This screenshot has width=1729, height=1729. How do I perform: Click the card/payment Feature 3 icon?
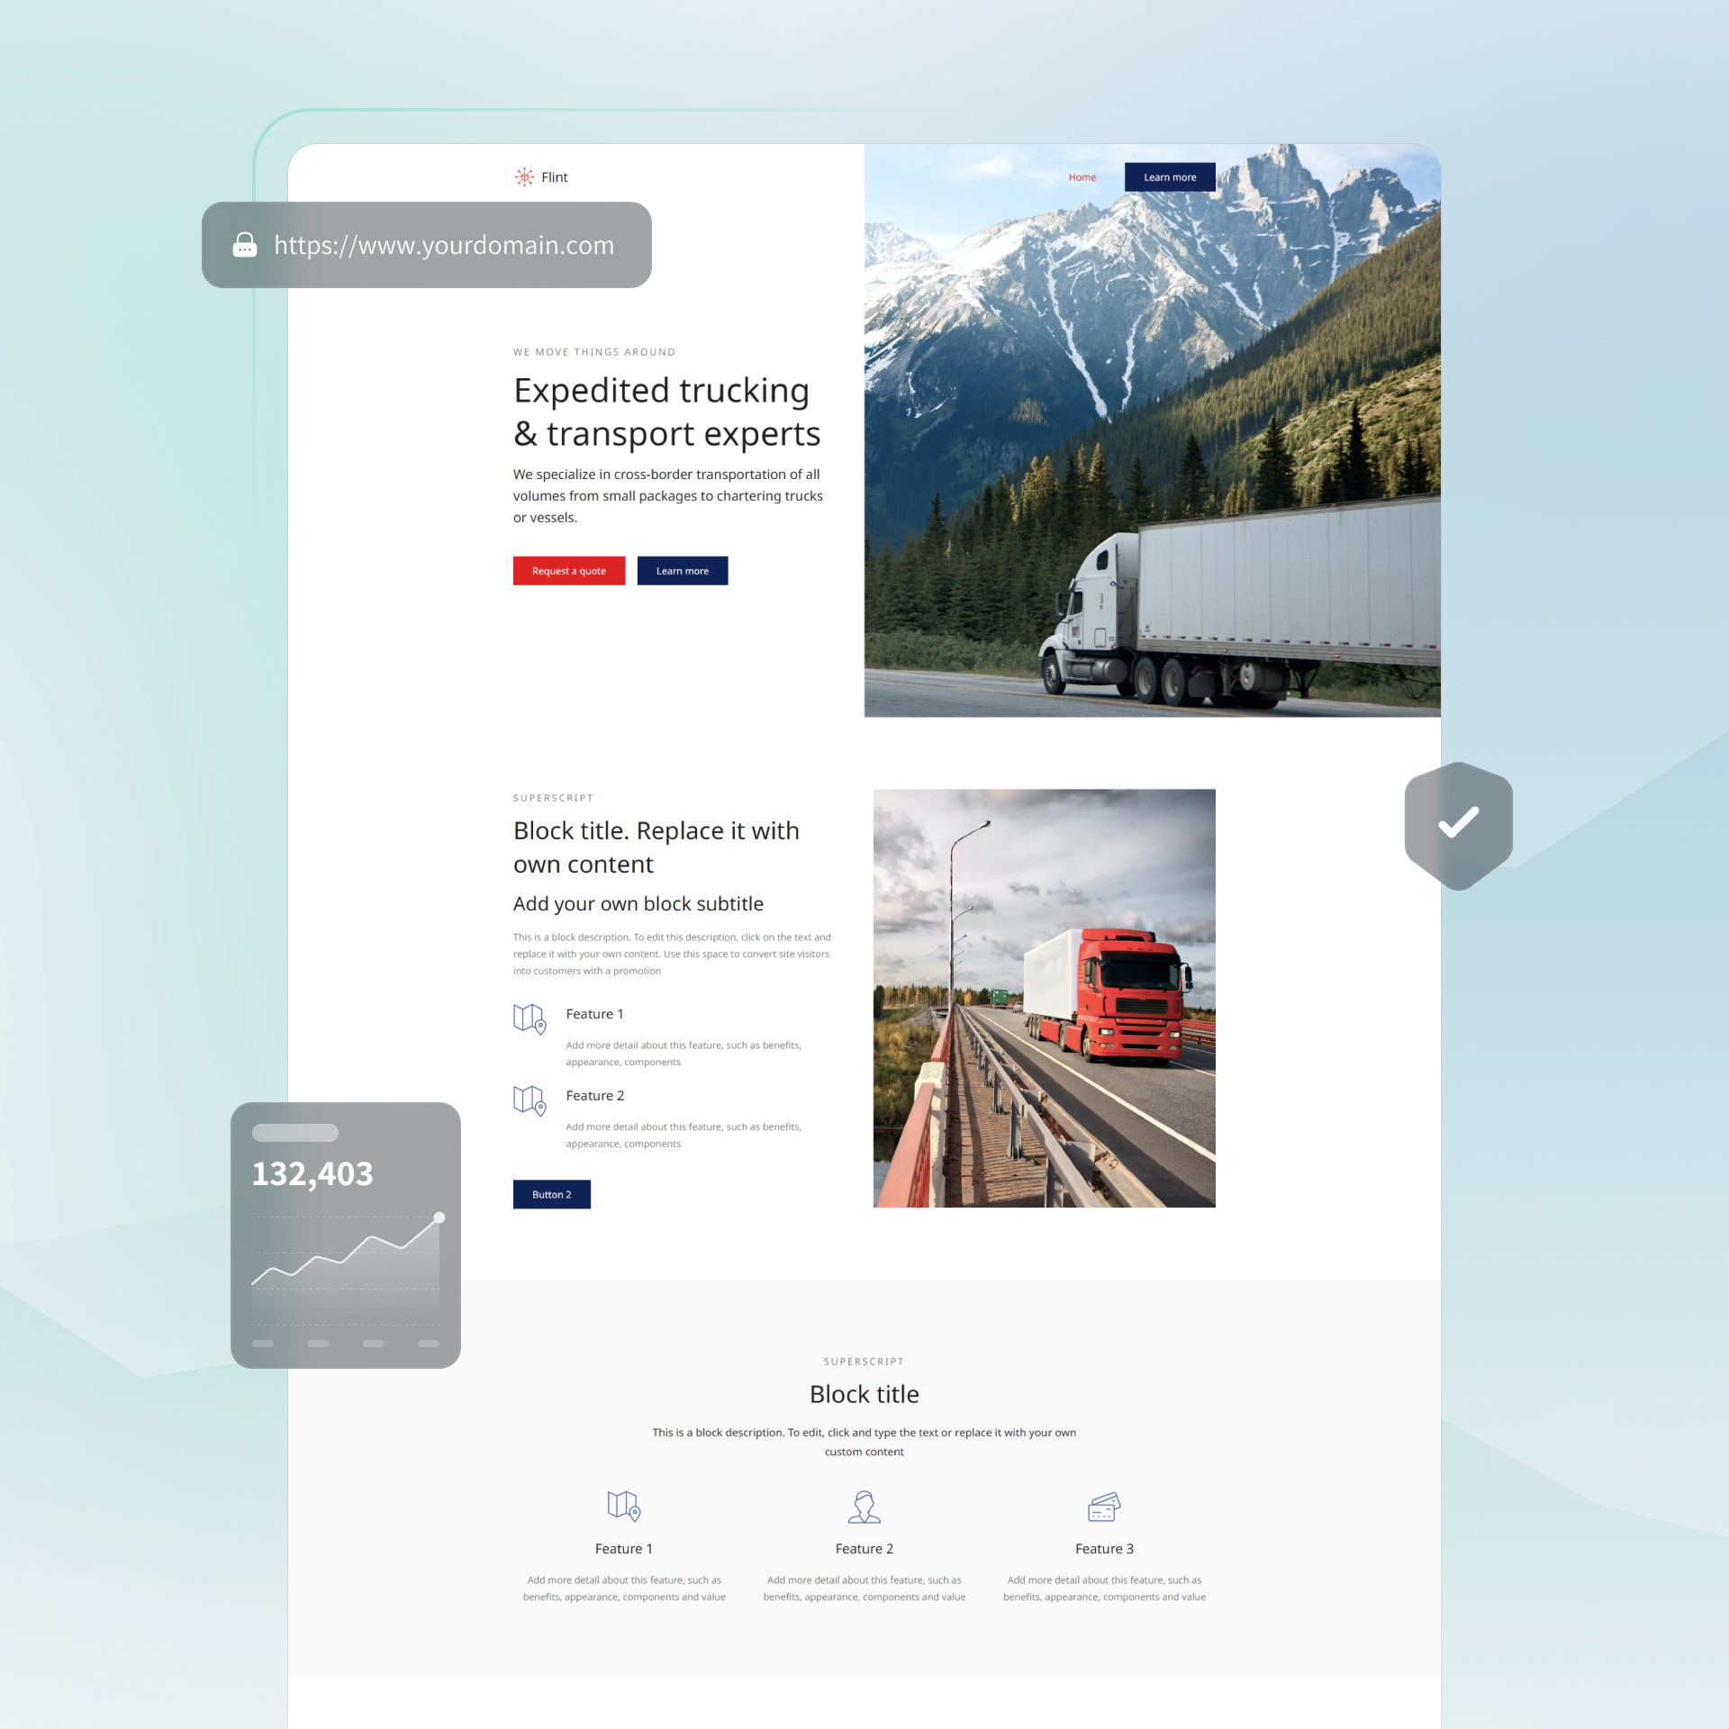tap(1102, 1506)
